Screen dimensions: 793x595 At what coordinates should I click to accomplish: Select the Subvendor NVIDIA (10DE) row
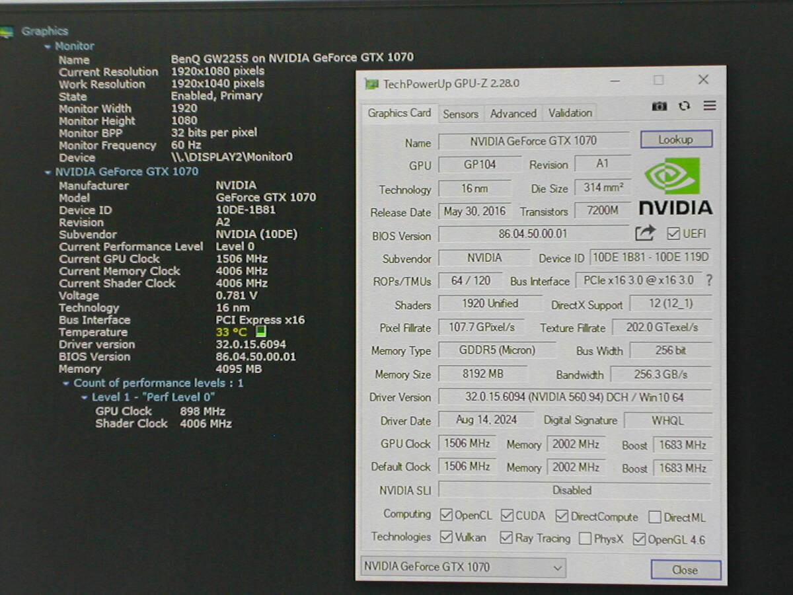pyautogui.click(x=178, y=235)
